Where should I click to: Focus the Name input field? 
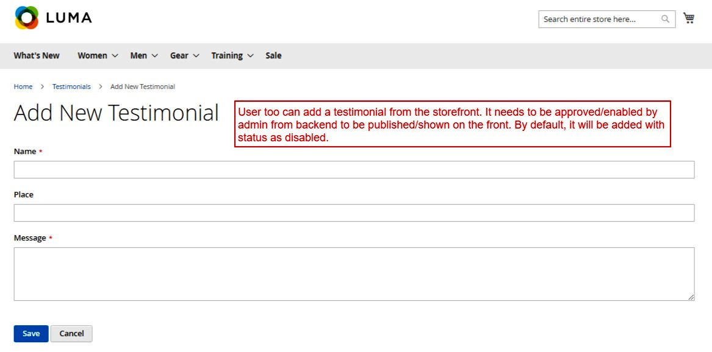pyautogui.click(x=354, y=169)
